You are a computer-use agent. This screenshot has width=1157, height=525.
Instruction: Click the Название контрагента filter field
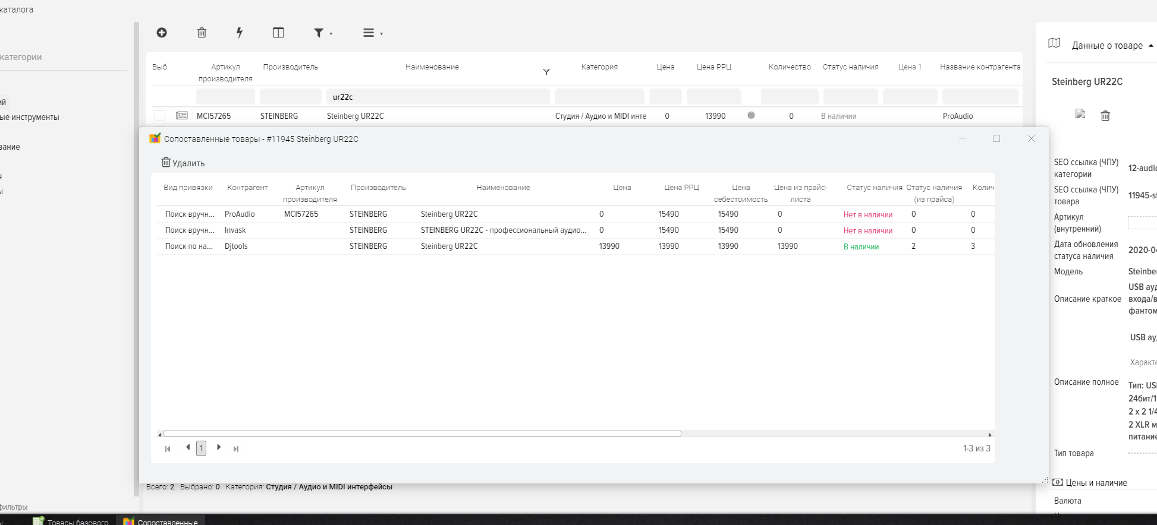point(980,97)
